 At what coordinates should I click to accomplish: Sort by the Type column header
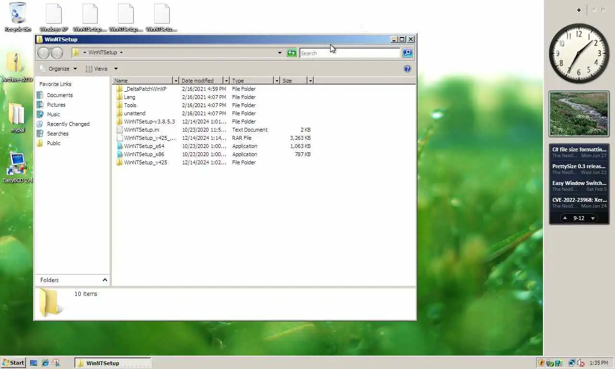(x=252, y=81)
